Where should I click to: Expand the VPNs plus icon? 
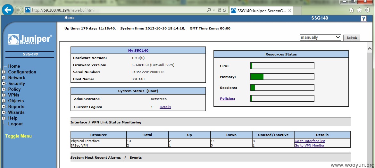[4, 95]
